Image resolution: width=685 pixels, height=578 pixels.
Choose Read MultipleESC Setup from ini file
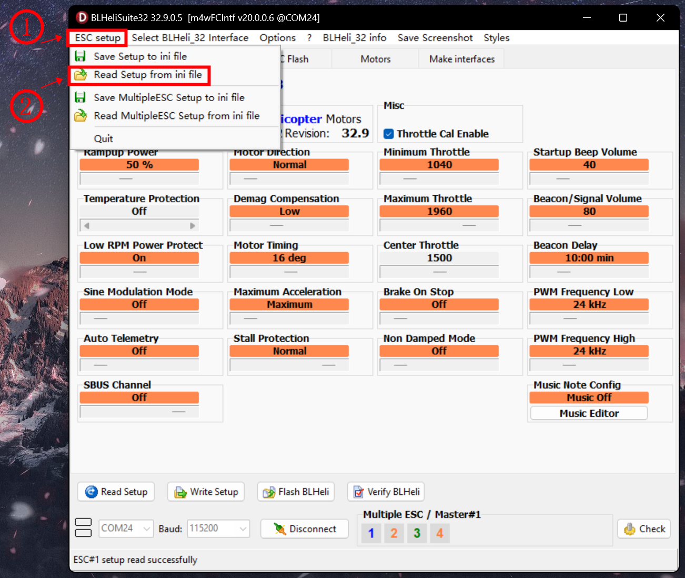(175, 116)
